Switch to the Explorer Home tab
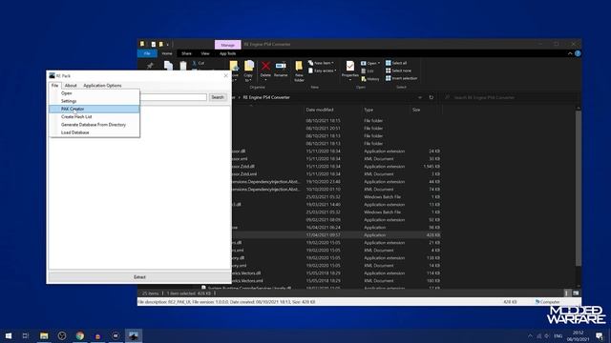Image resolution: width=611 pixels, height=343 pixels. coord(167,53)
